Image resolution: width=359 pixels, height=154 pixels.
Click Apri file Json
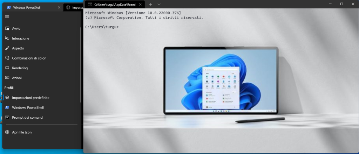(x=24, y=132)
